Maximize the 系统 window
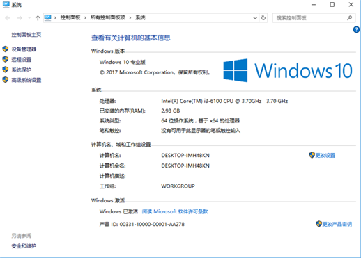The width and height of the screenshot is (361, 258). click(x=332, y=5)
